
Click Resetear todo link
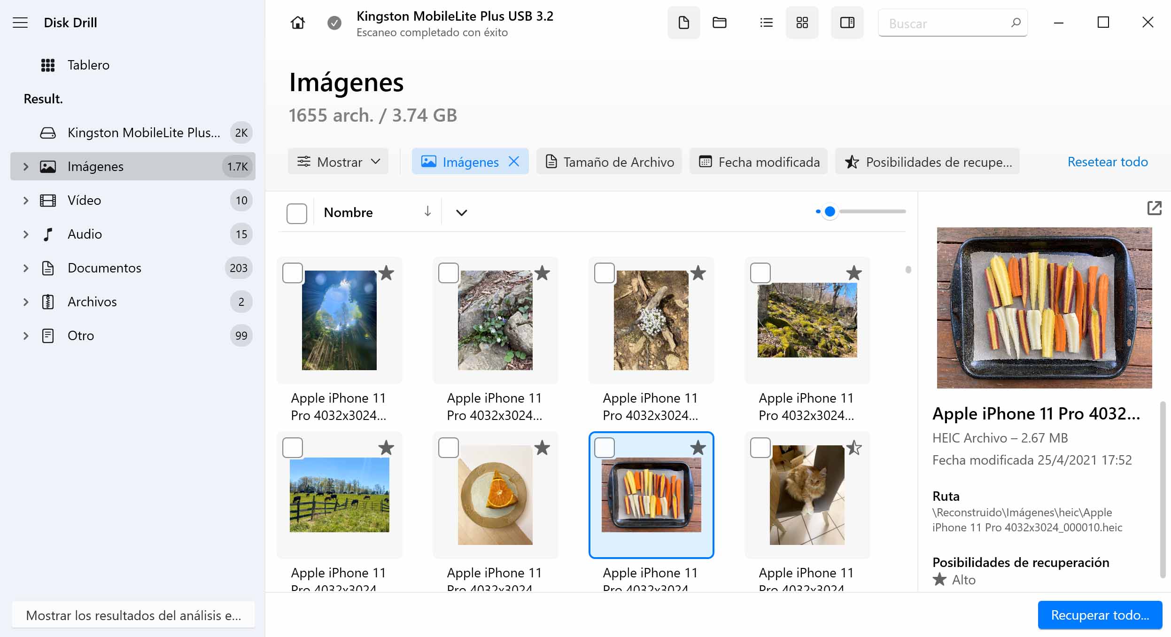(1108, 162)
